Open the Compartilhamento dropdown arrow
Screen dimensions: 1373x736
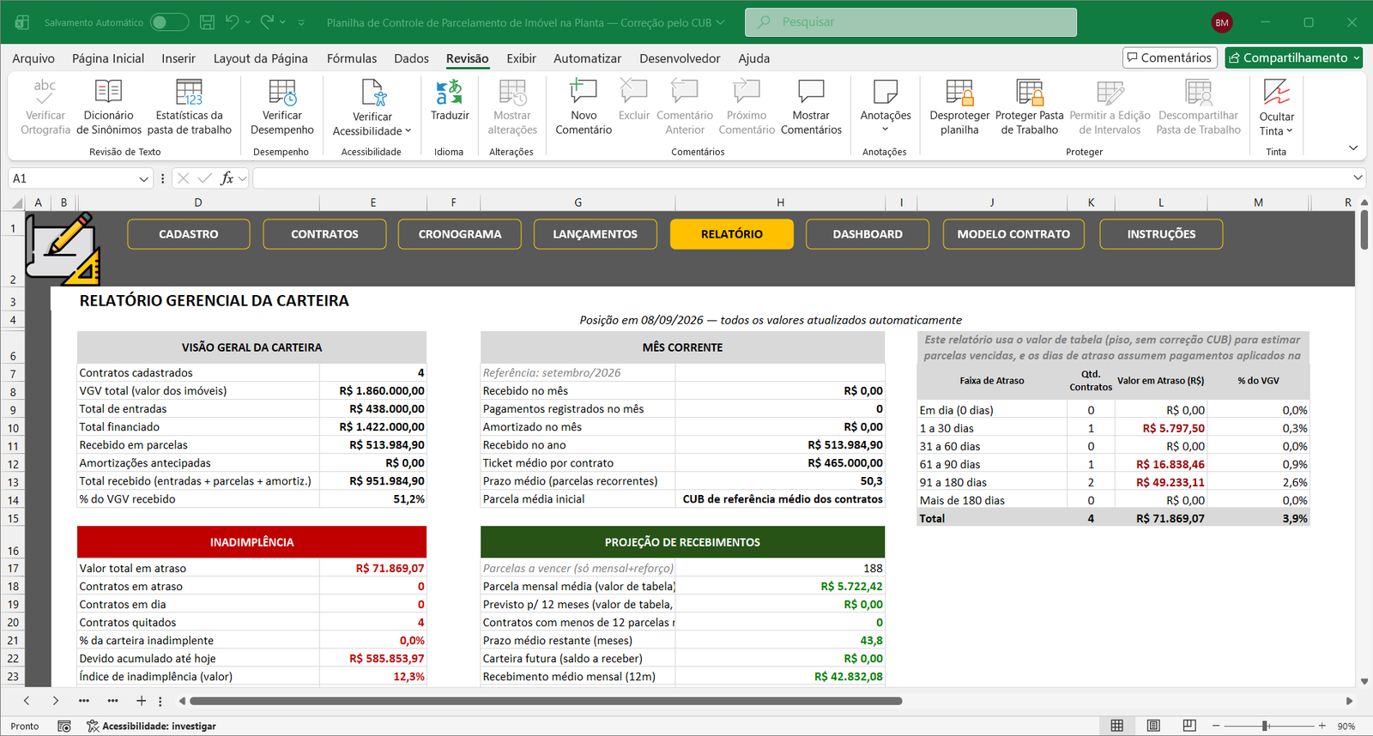pos(1357,57)
